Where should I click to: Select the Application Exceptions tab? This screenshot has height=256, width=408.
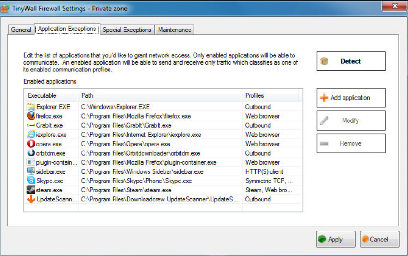[x=67, y=29]
